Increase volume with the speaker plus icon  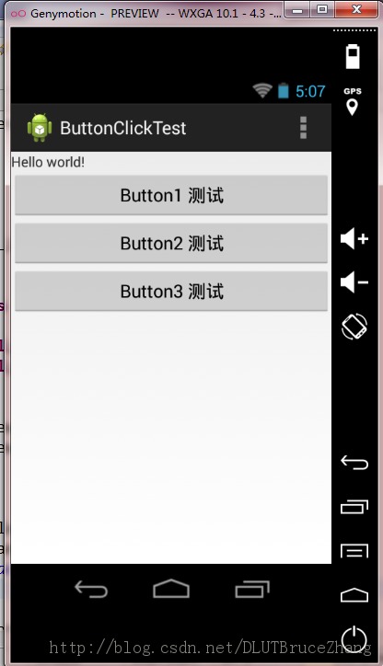(x=354, y=238)
